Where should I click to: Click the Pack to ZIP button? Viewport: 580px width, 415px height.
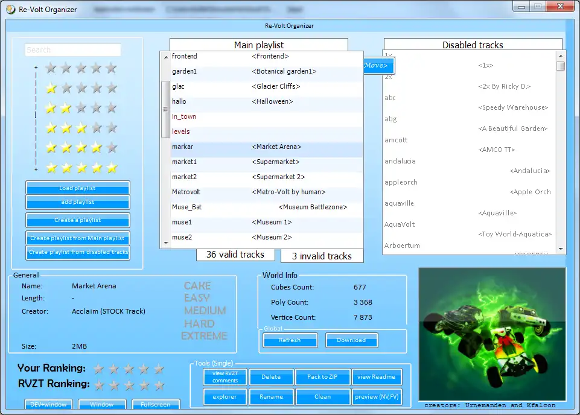point(322,377)
